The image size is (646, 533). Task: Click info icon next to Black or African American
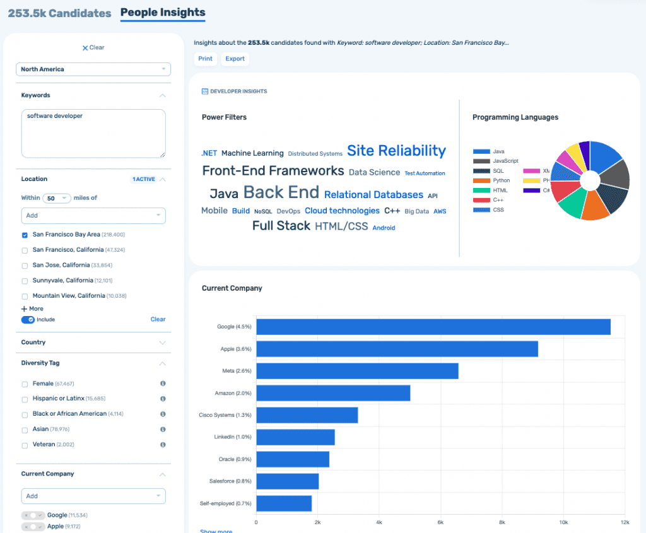(x=163, y=414)
